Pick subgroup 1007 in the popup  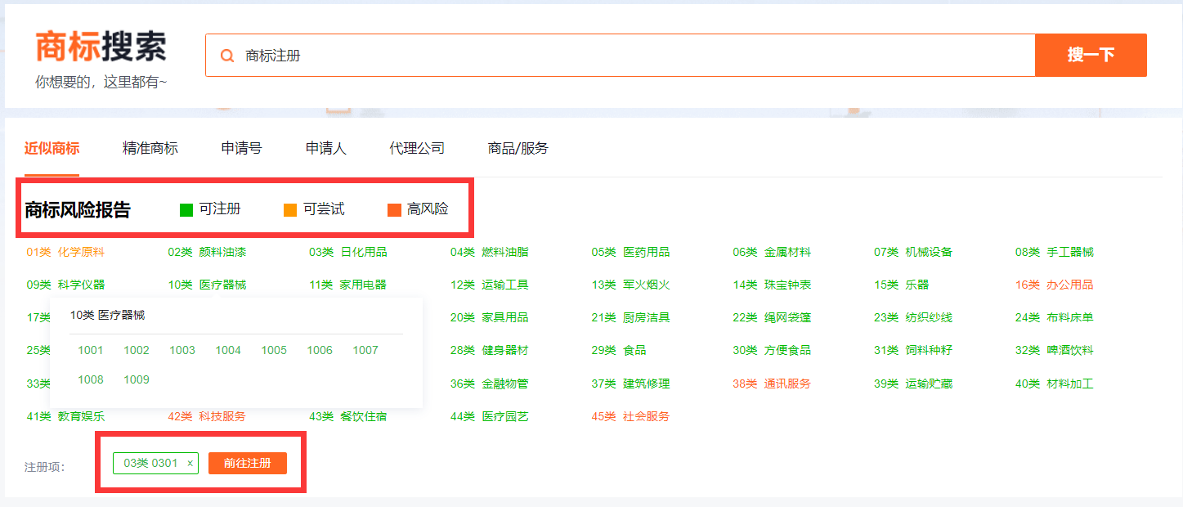(365, 350)
